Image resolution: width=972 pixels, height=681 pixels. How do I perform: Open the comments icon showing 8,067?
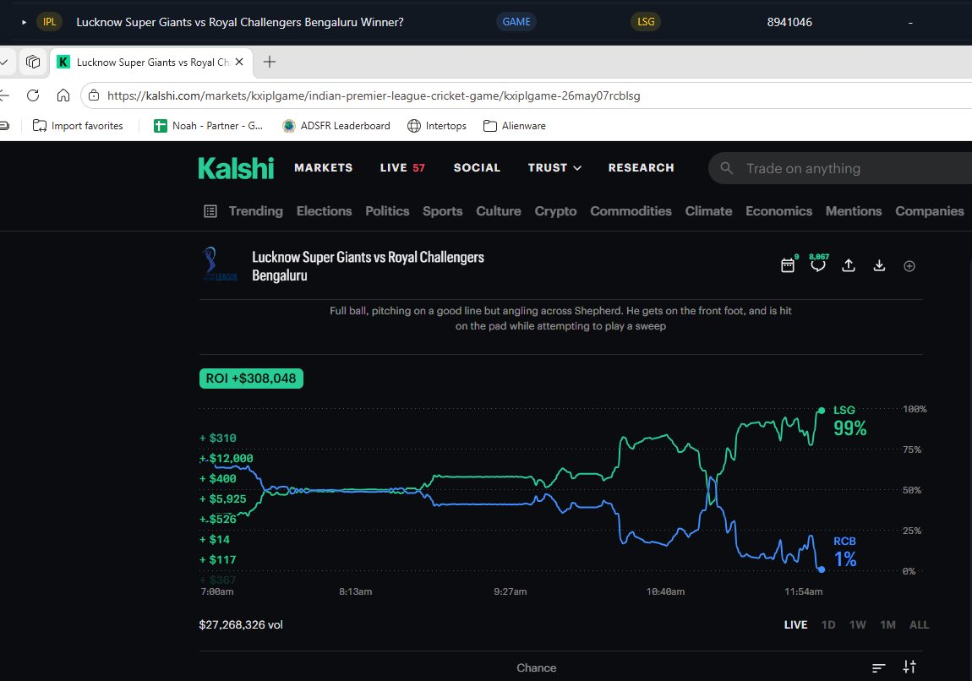pyautogui.click(x=817, y=265)
